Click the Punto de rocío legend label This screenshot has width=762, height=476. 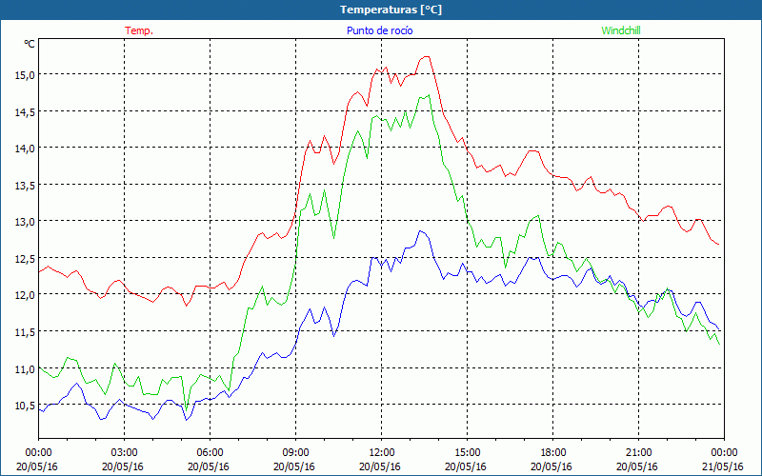click(x=379, y=30)
